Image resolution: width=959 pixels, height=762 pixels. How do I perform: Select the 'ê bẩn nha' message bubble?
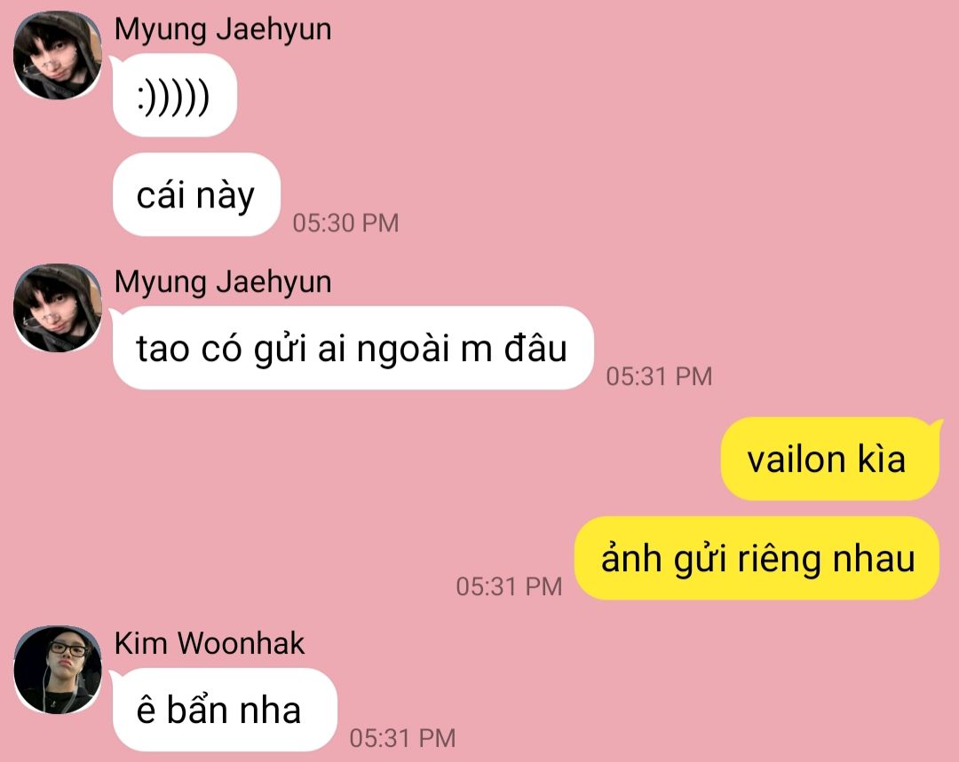coord(225,710)
